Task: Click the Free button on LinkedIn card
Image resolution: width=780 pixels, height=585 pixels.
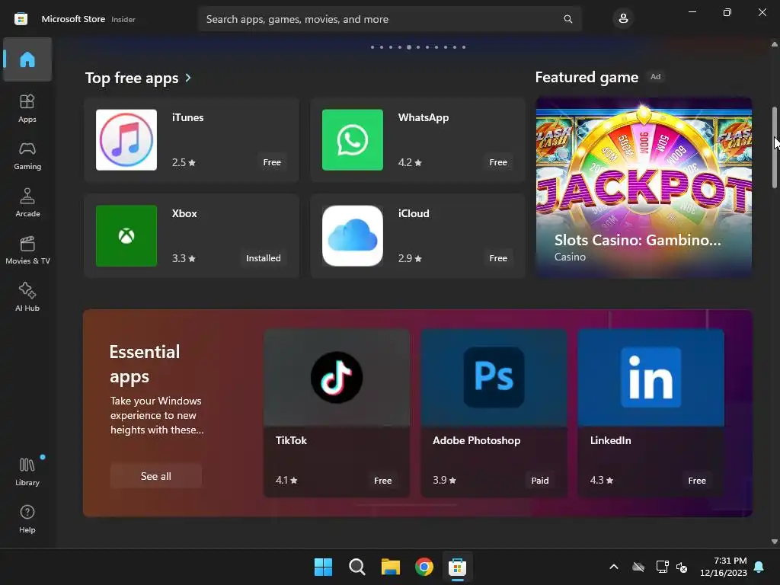Action: pos(697,481)
